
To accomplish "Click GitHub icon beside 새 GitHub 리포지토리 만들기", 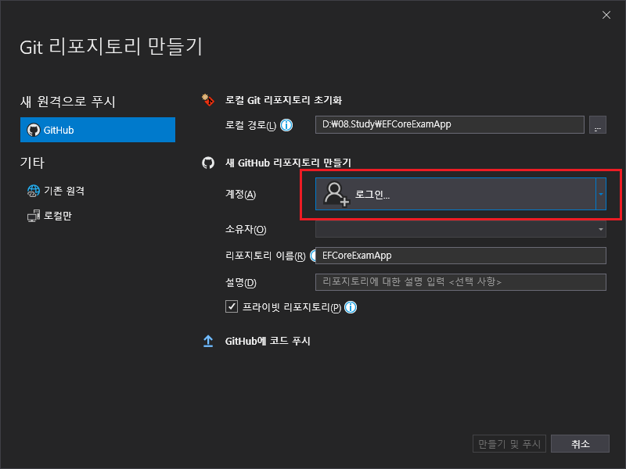I will [208, 163].
